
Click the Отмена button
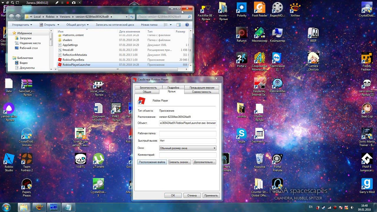(192, 195)
